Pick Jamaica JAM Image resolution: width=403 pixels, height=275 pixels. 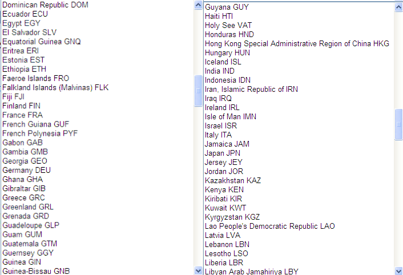tap(227, 144)
